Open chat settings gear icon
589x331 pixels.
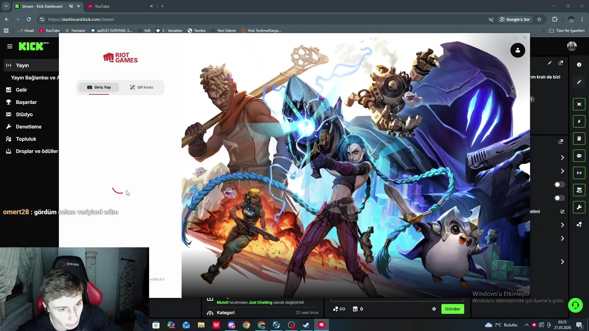(x=434, y=309)
